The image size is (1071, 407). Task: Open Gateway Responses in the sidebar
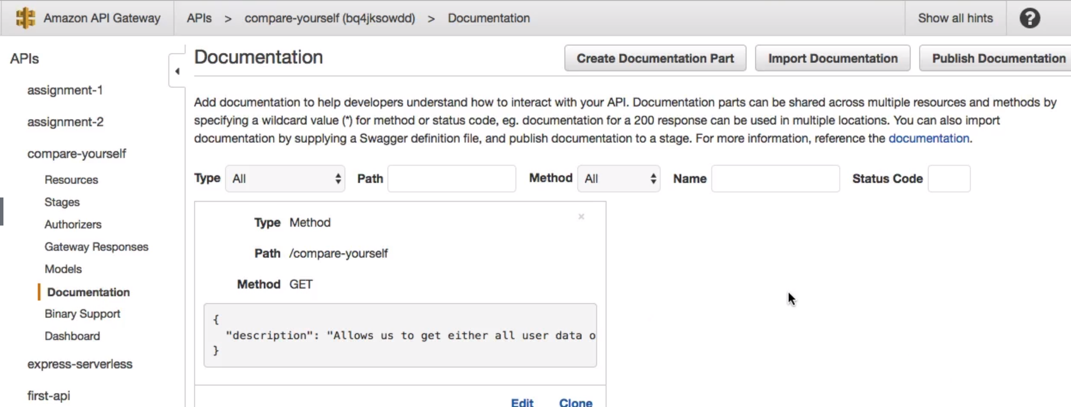pos(96,247)
